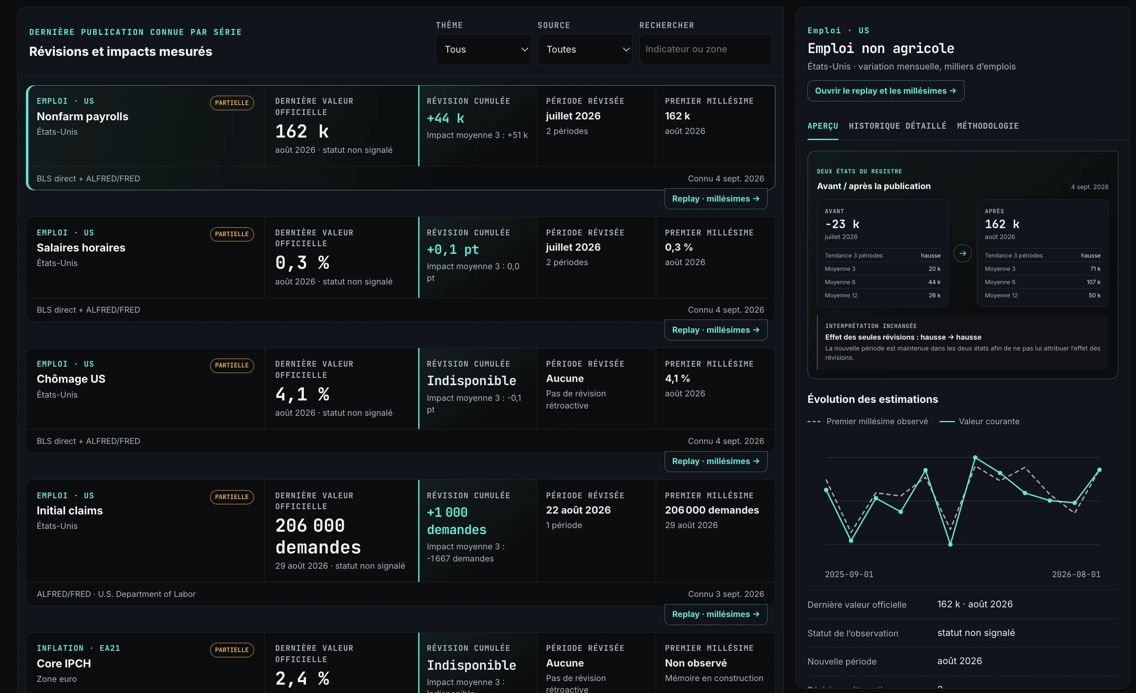Open Replay · millésimes for Initial claims
This screenshot has width=1136, height=693.
click(x=716, y=614)
